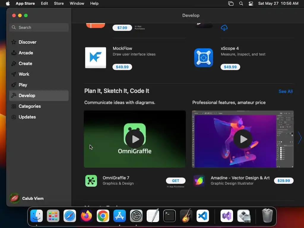Viewport: 304px width, 228px height.
Task: Launch Google Chrome from the Dock
Action: coord(103,216)
